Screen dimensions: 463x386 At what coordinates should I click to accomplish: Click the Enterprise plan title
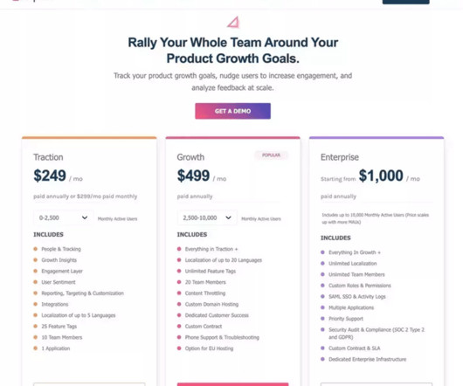tap(340, 157)
